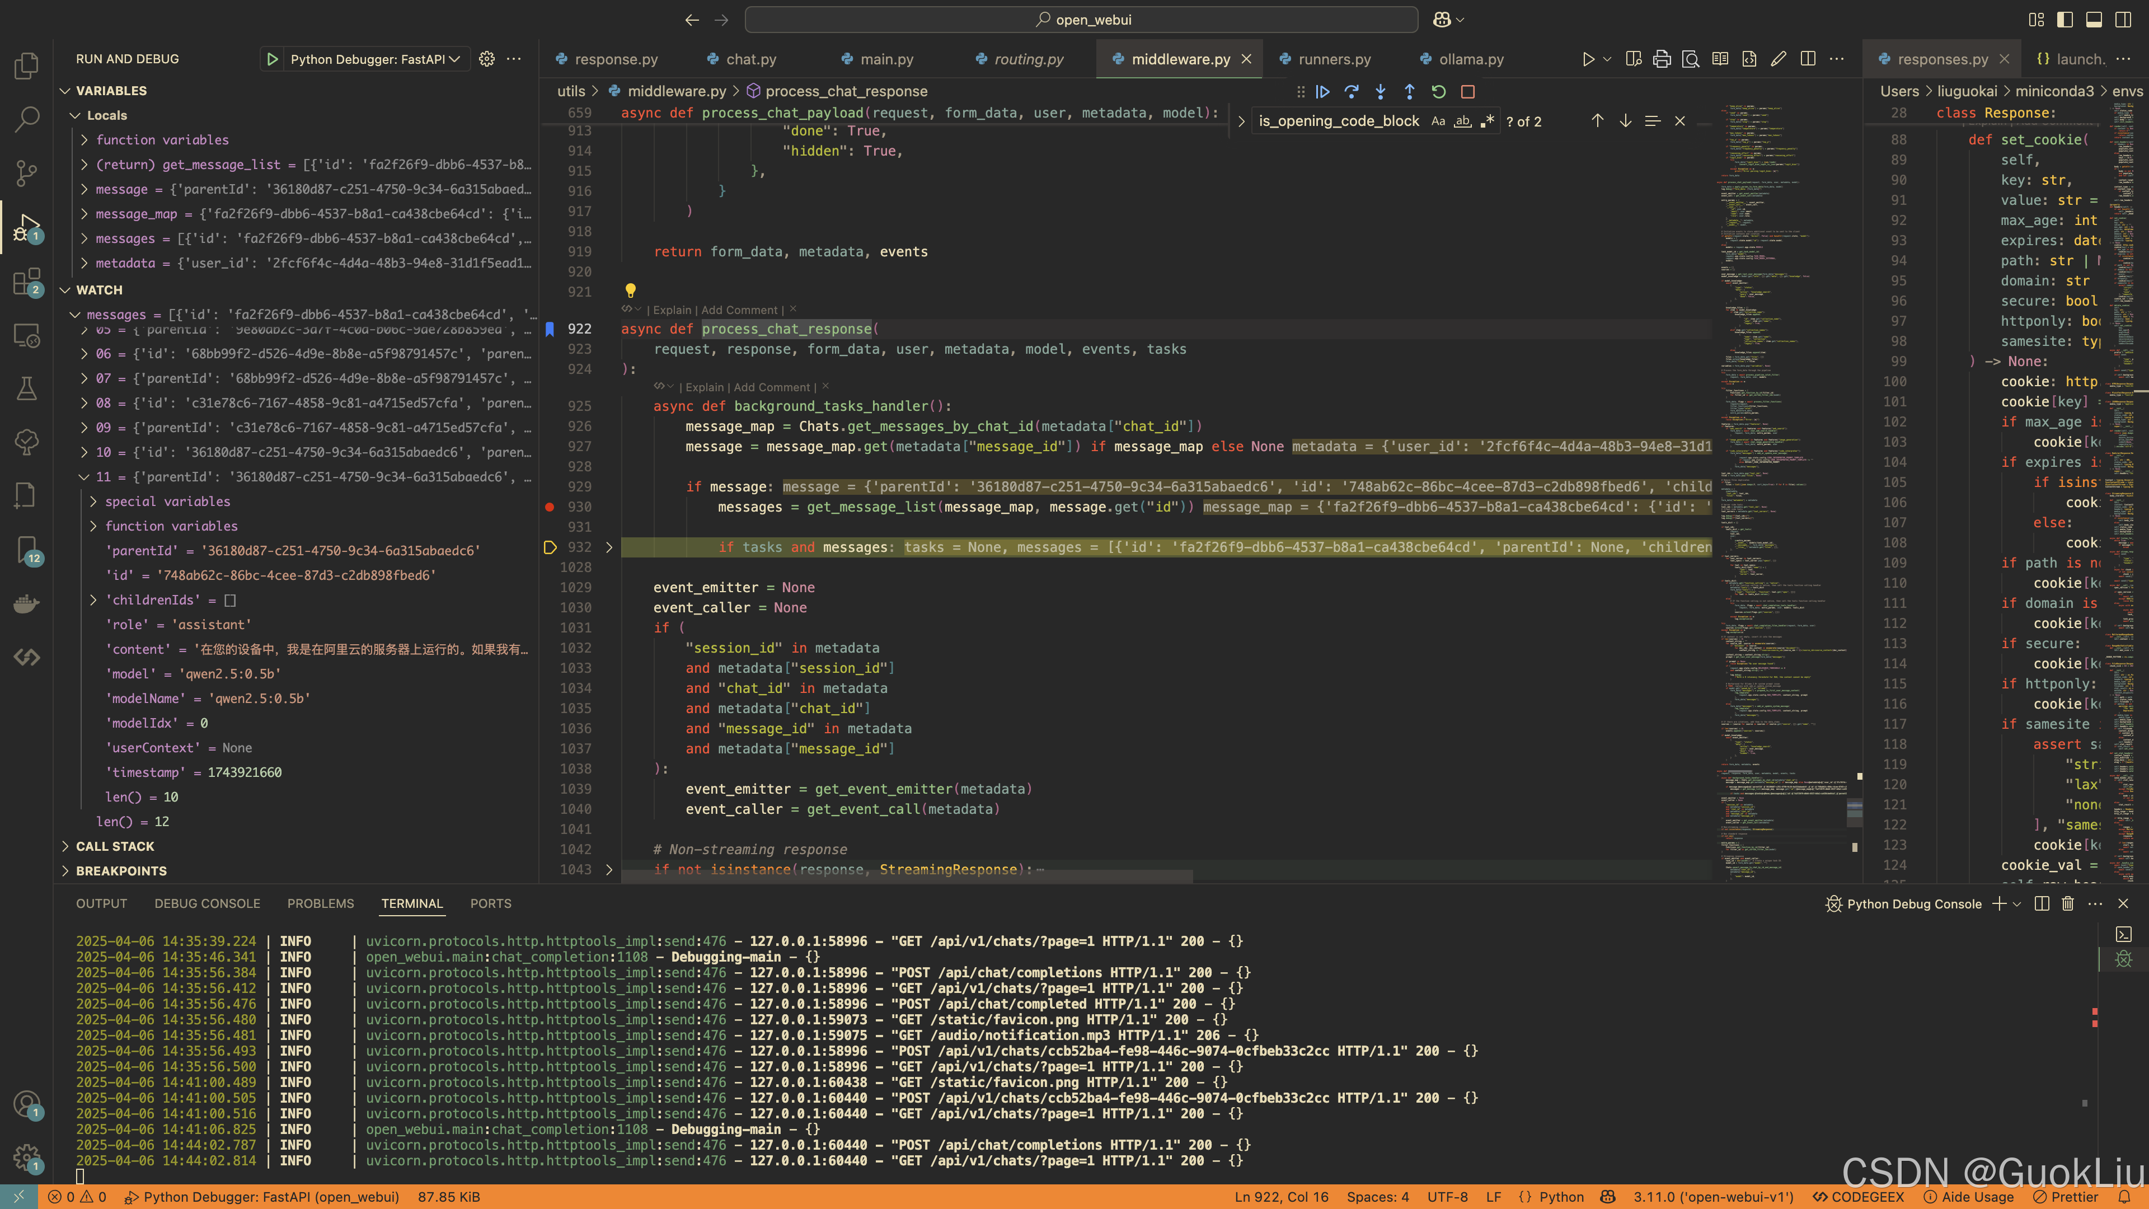Toggle regular expression search in find
The height and width of the screenshot is (1209, 2149).
point(1488,122)
